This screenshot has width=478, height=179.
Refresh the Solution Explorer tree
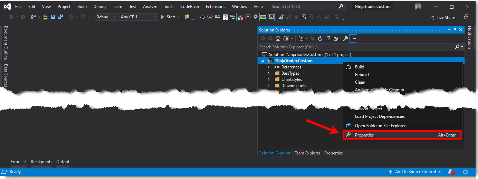(320, 39)
